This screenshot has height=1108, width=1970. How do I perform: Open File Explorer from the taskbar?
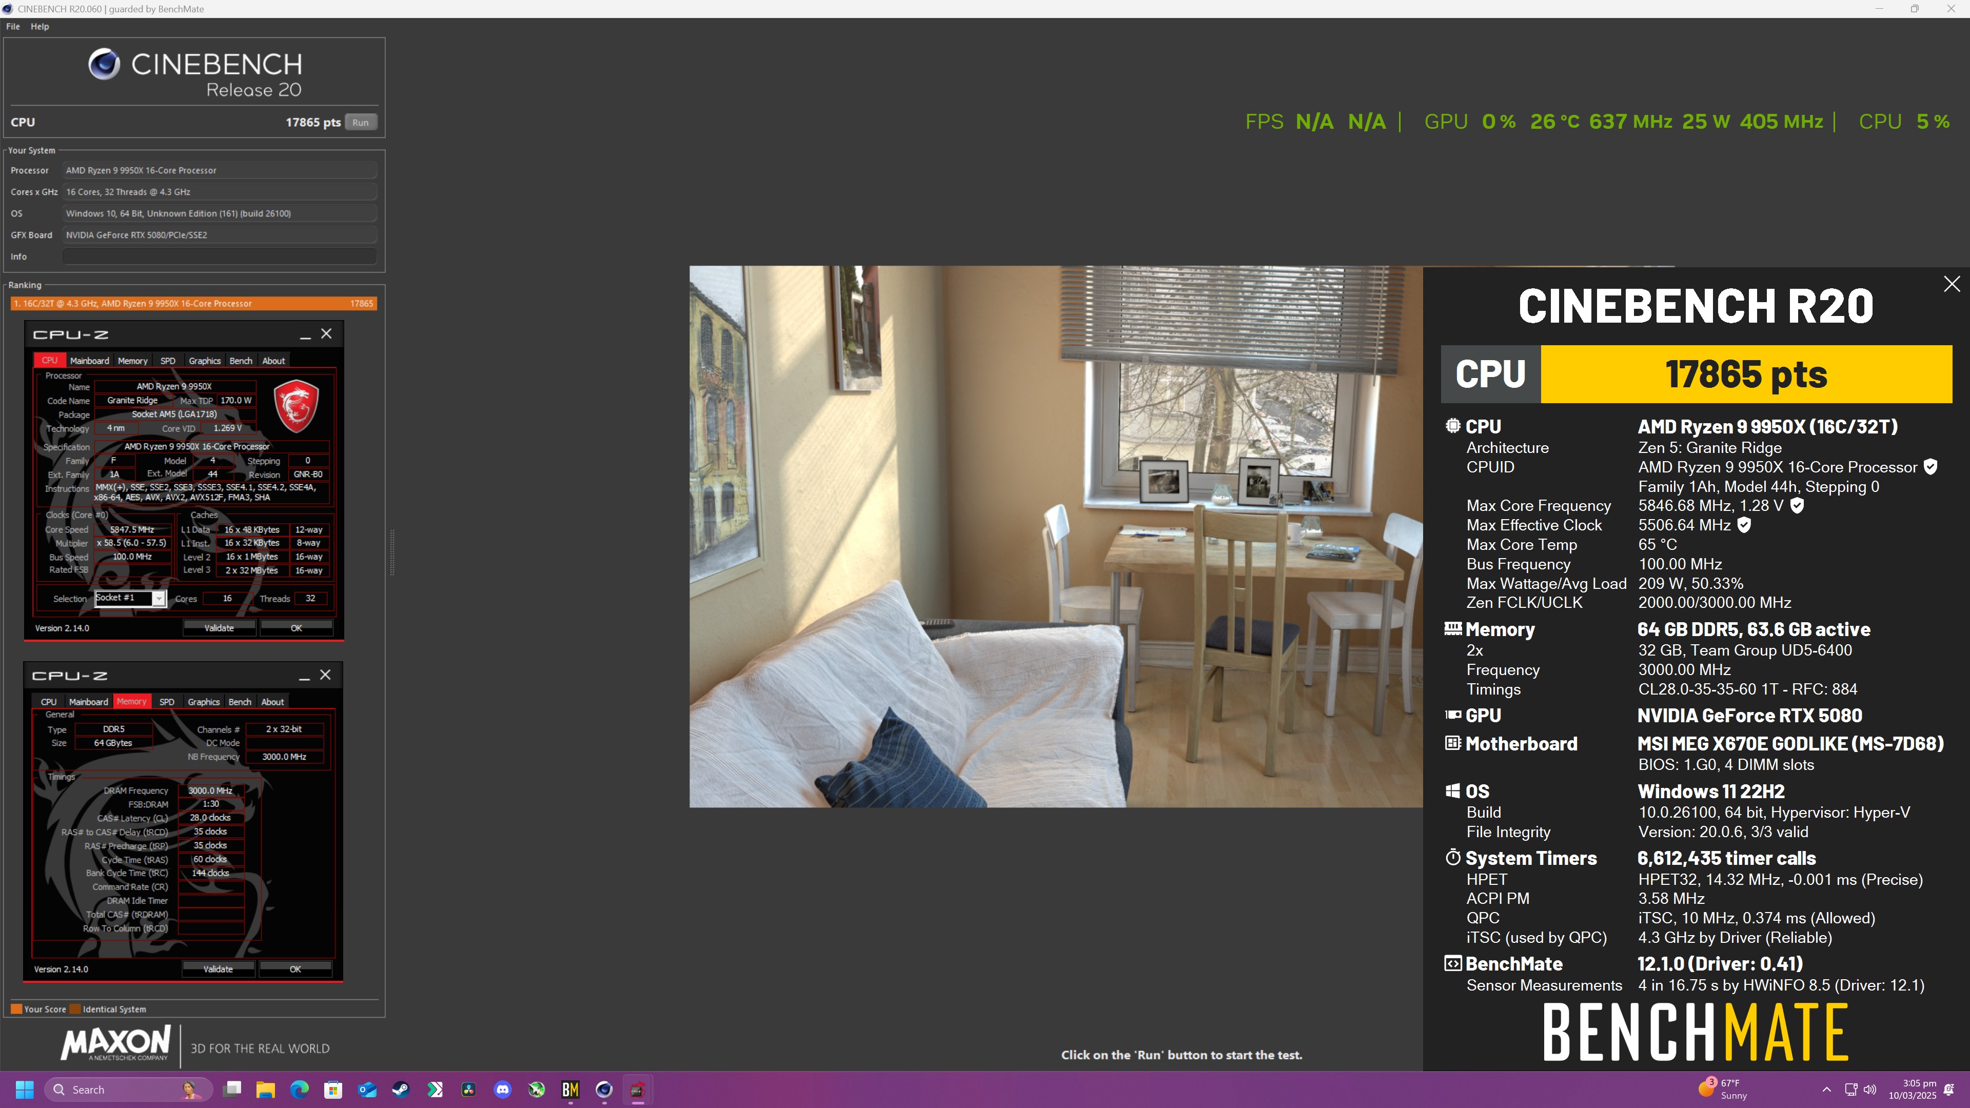click(265, 1090)
